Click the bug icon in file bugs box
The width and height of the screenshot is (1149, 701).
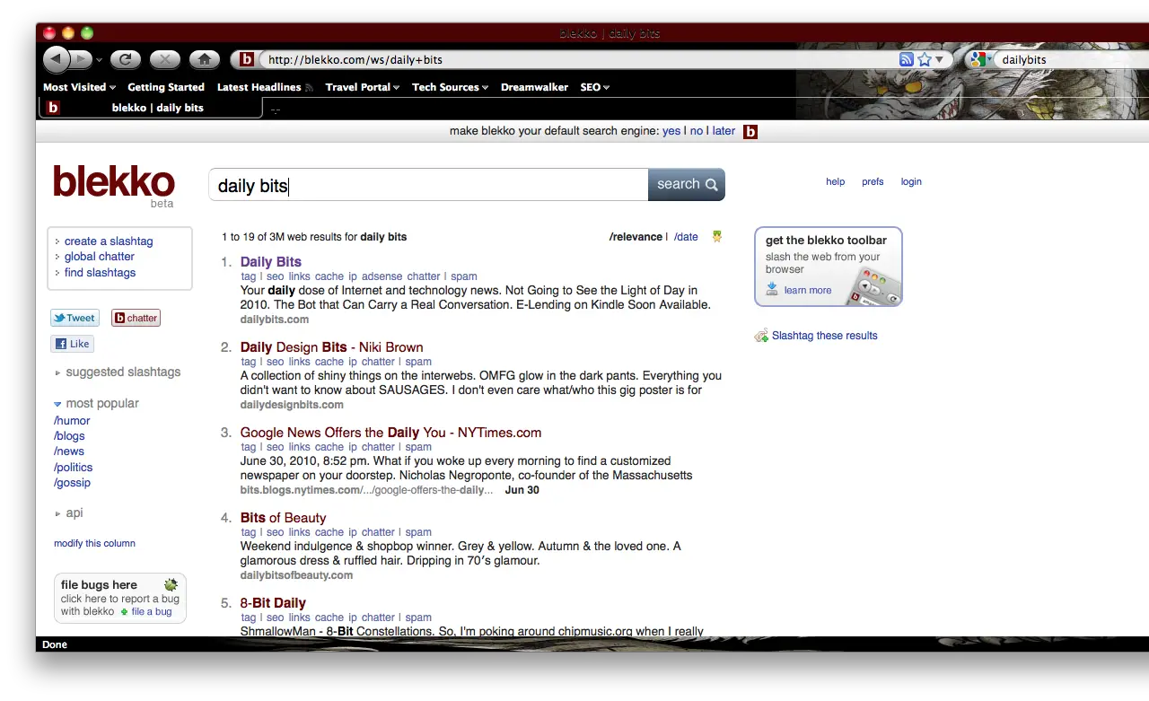170,585
